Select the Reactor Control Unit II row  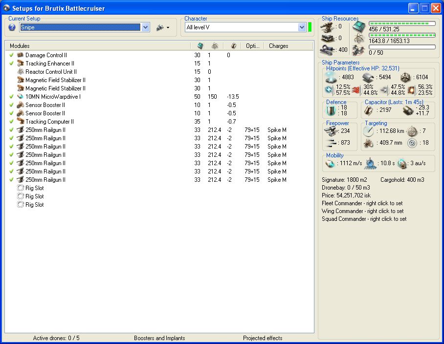pyautogui.click(x=159, y=71)
